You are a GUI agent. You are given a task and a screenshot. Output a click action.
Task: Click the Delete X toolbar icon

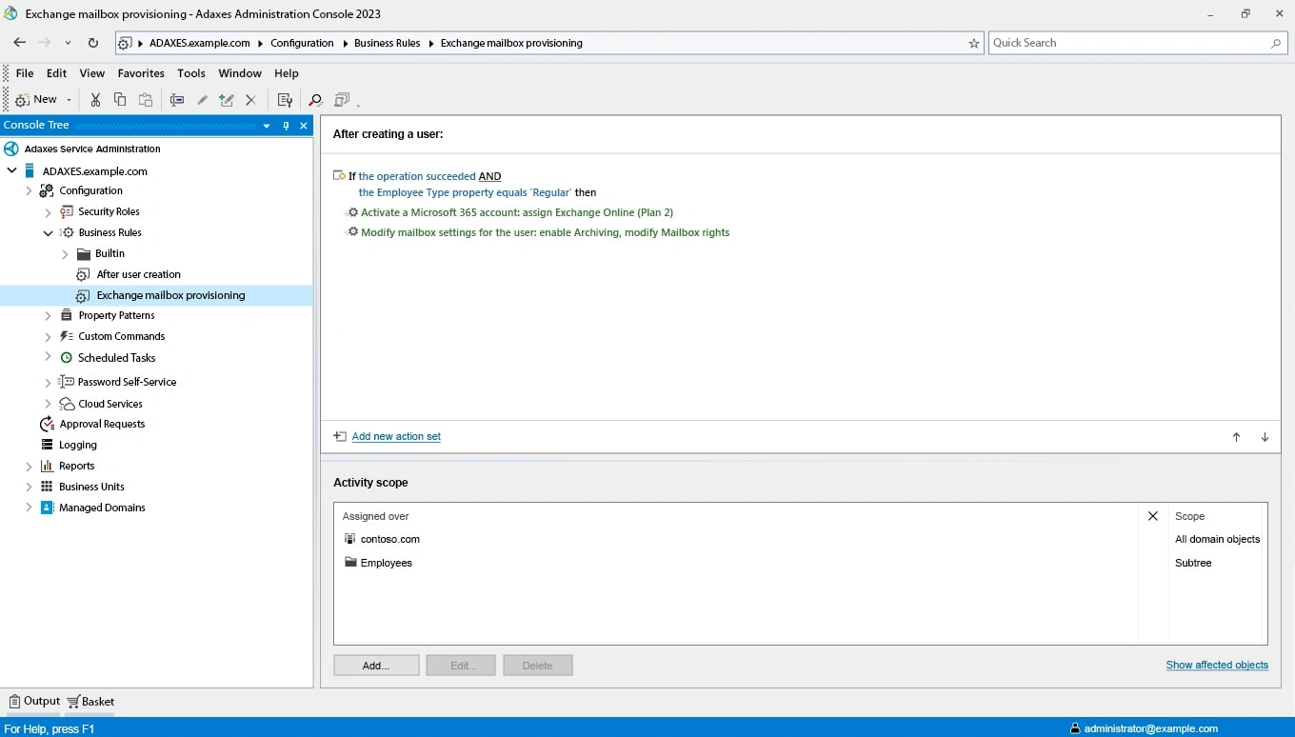pyautogui.click(x=250, y=100)
